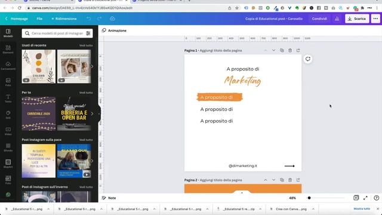Open the Modelli sidebar tab
Viewport: 382px width, 215px height.
(x=8, y=33)
